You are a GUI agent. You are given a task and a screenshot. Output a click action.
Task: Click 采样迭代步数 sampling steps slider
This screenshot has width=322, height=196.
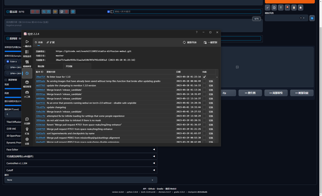tap(13, 51)
